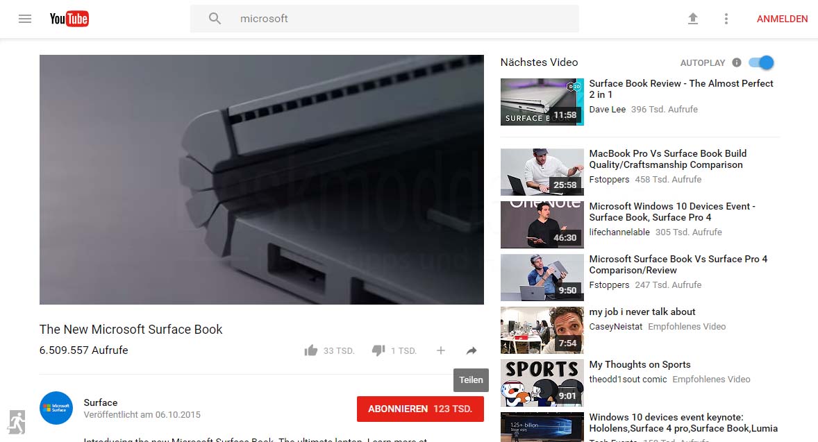Open Windows 10 Devices Event thumbnail

pyautogui.click(x=542, y=225)
